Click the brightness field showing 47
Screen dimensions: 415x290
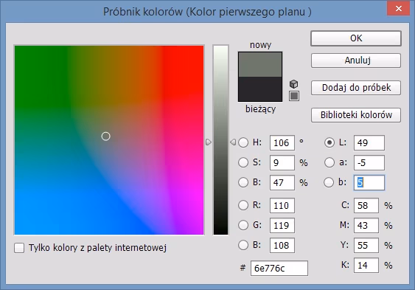point(282,182)
